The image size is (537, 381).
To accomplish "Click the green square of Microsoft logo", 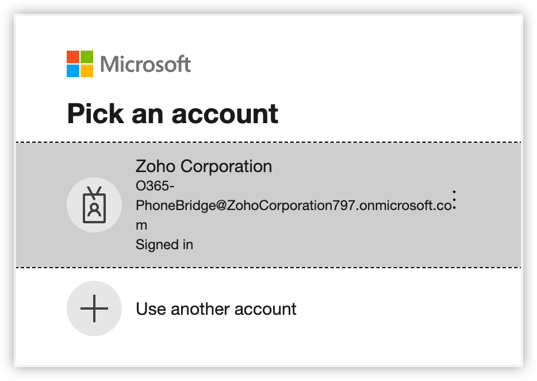I will coord(87,56).
